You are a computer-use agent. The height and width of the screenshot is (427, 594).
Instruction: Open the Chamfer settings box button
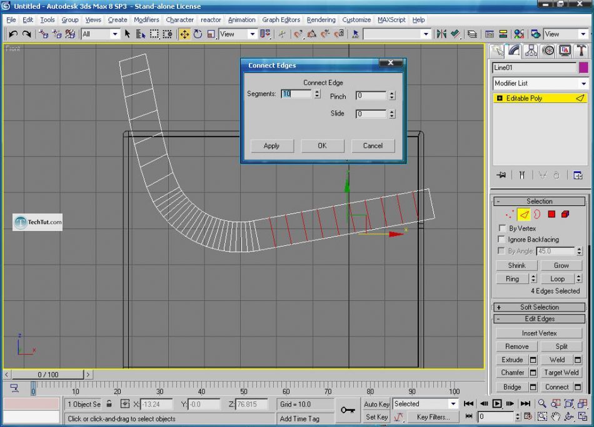point(533,373)
